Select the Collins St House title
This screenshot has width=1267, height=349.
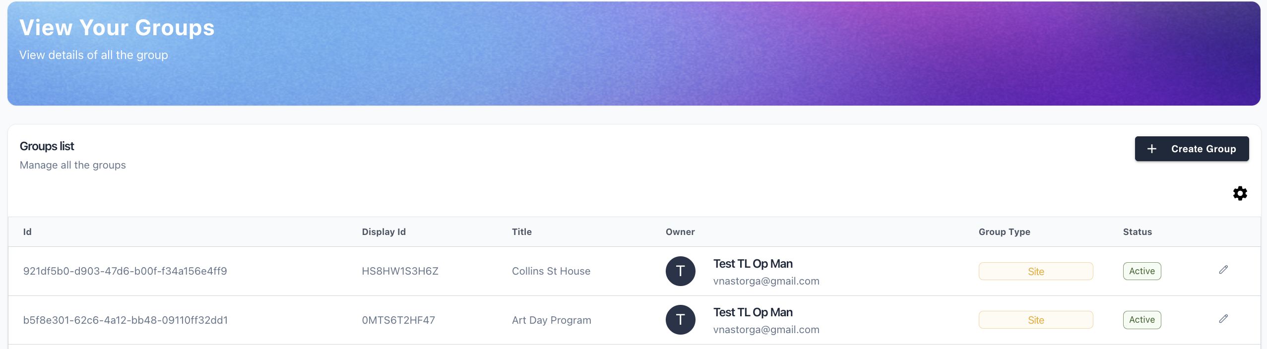pyautogui.click(x=551, y=271)
